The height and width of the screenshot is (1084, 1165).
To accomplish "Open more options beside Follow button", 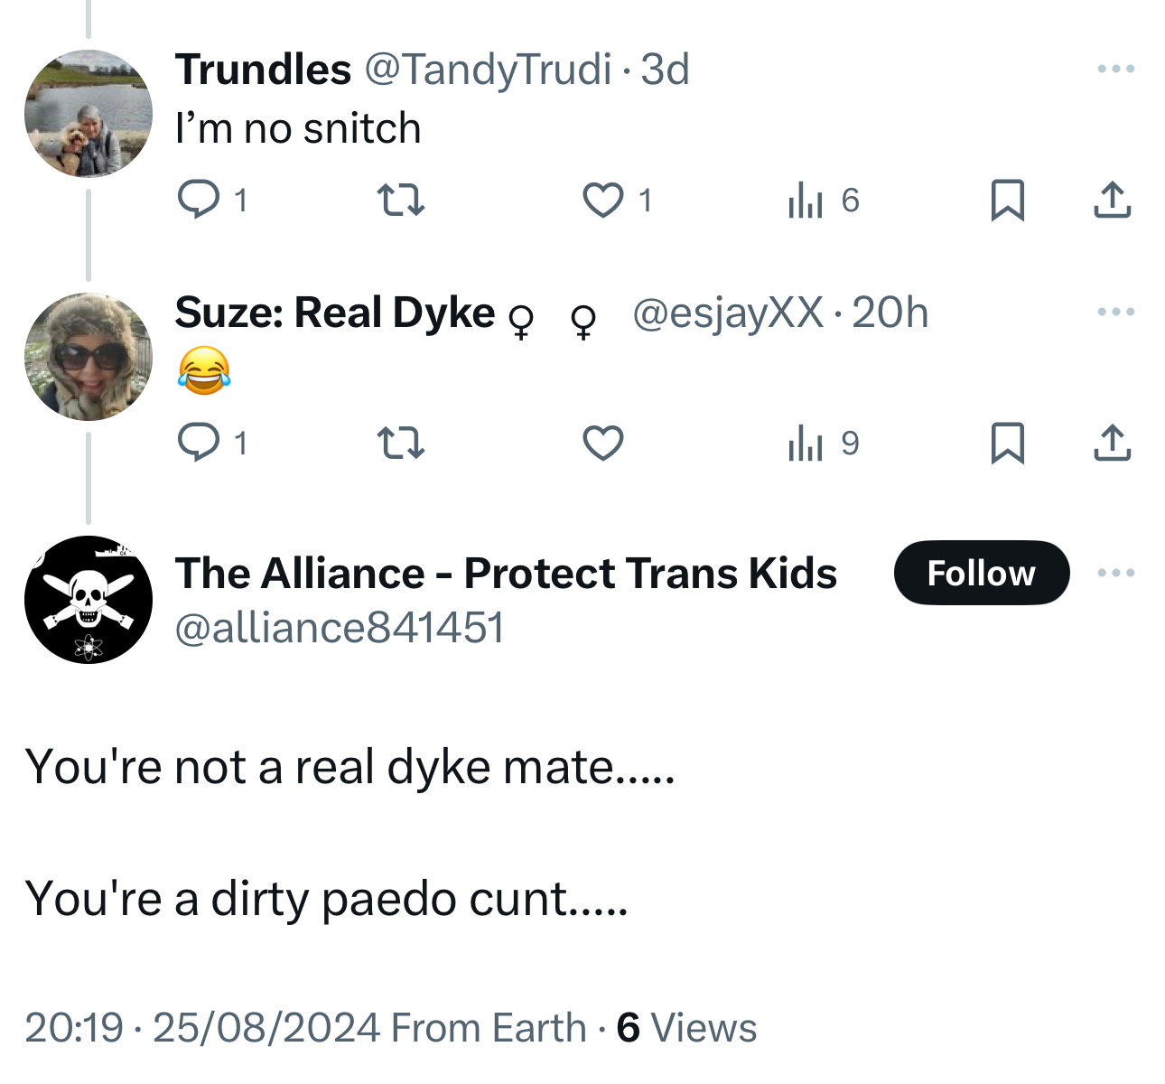I will [x=1115, y=573].
